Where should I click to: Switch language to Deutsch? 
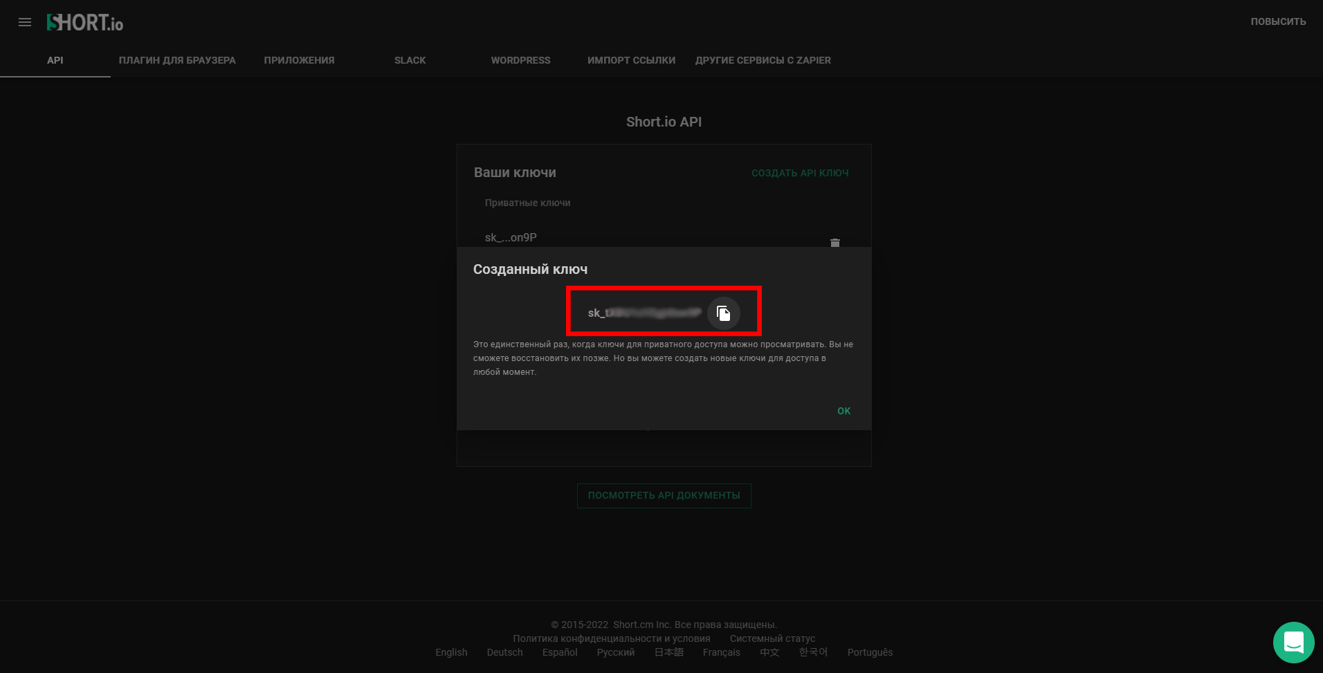pos(505,652)
